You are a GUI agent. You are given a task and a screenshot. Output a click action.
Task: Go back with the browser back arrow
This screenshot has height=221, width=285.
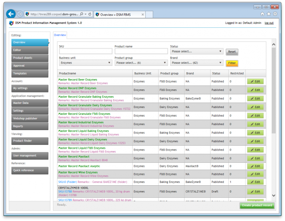tap(11, 14)
